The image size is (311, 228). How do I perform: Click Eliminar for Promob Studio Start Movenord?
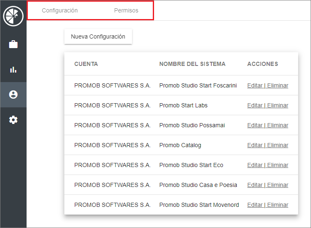[x=278, y=205]
